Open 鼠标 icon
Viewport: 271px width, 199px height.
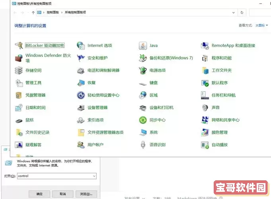[x=19, y=121]
